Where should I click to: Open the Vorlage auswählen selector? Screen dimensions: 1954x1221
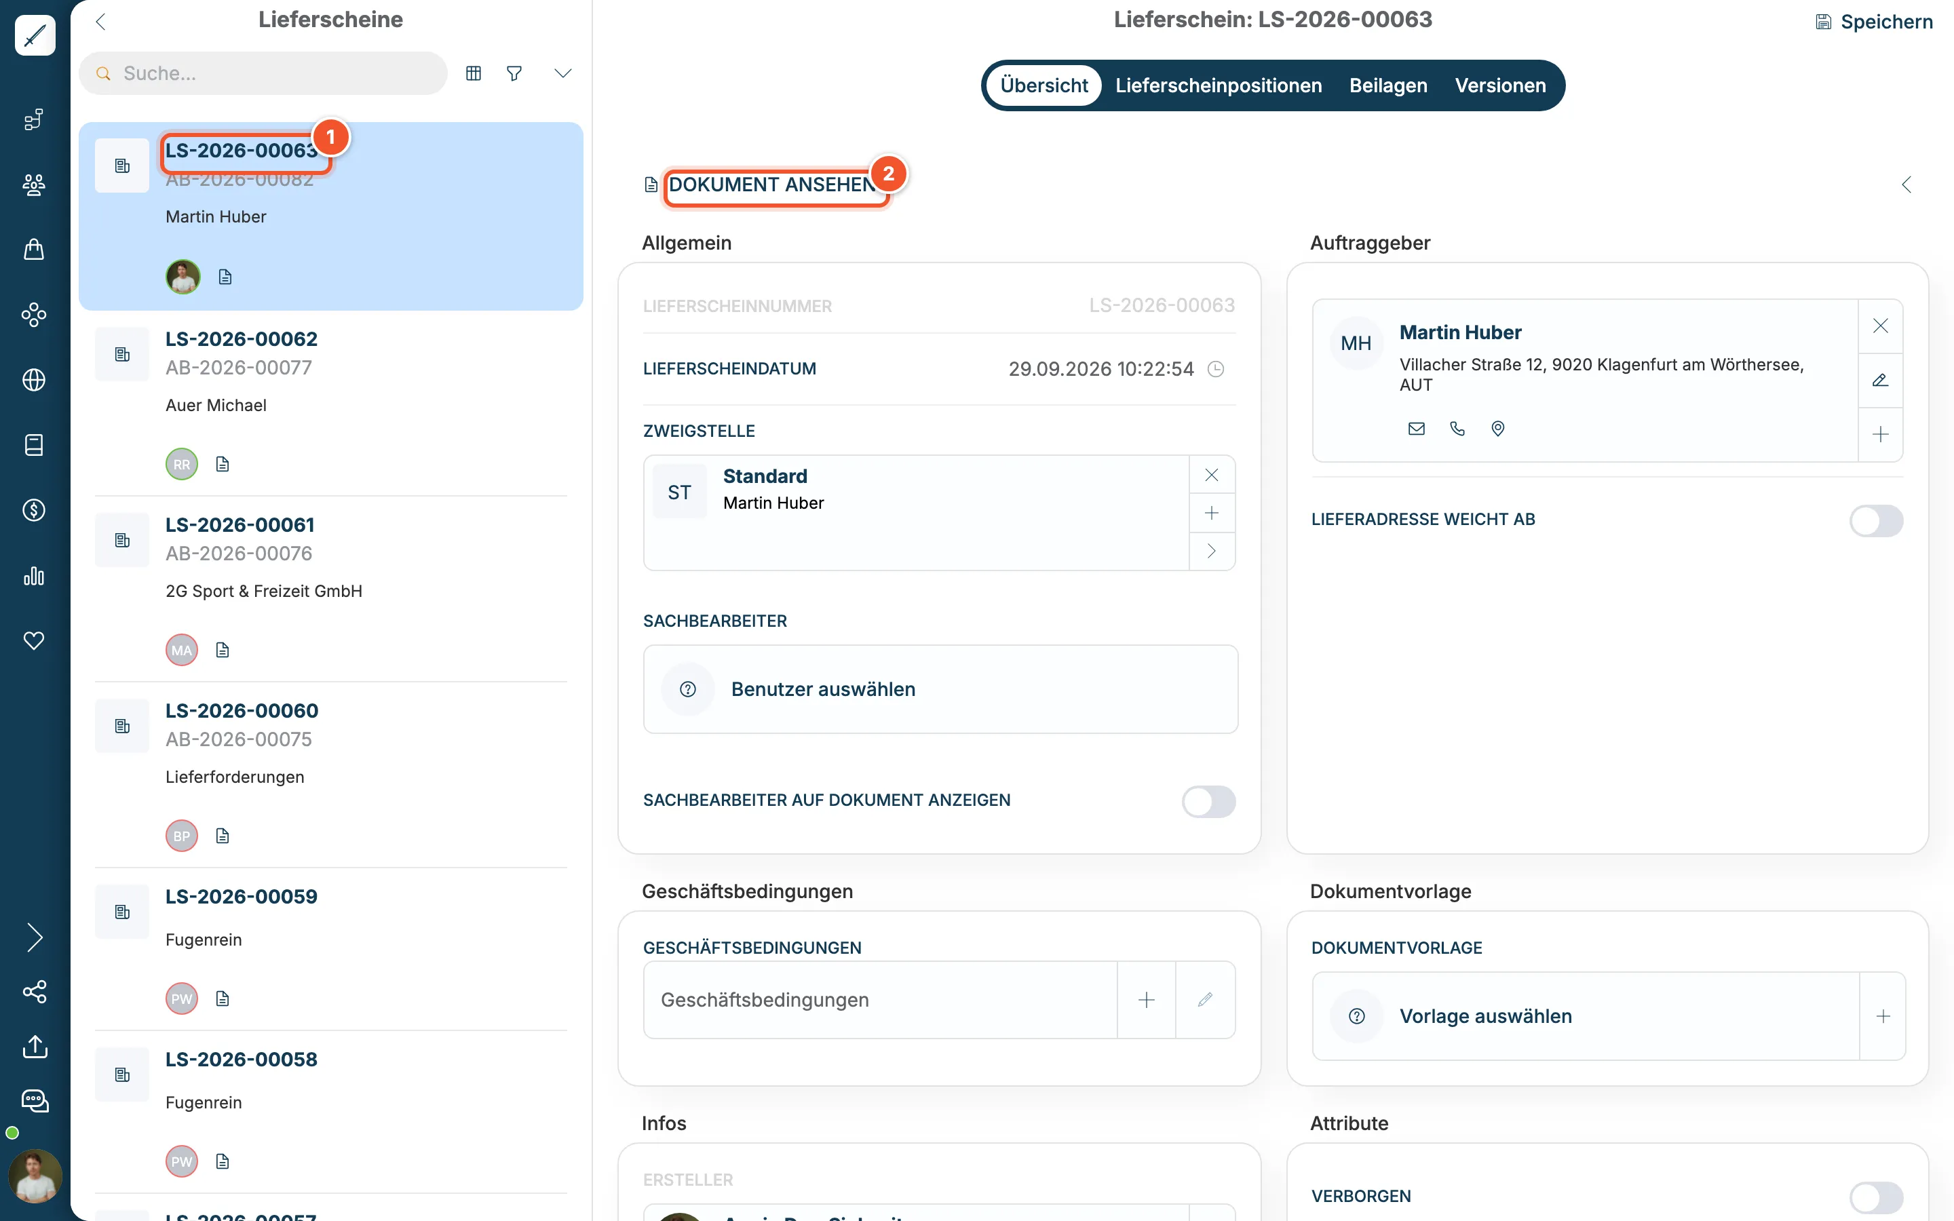[1586, 1016]
